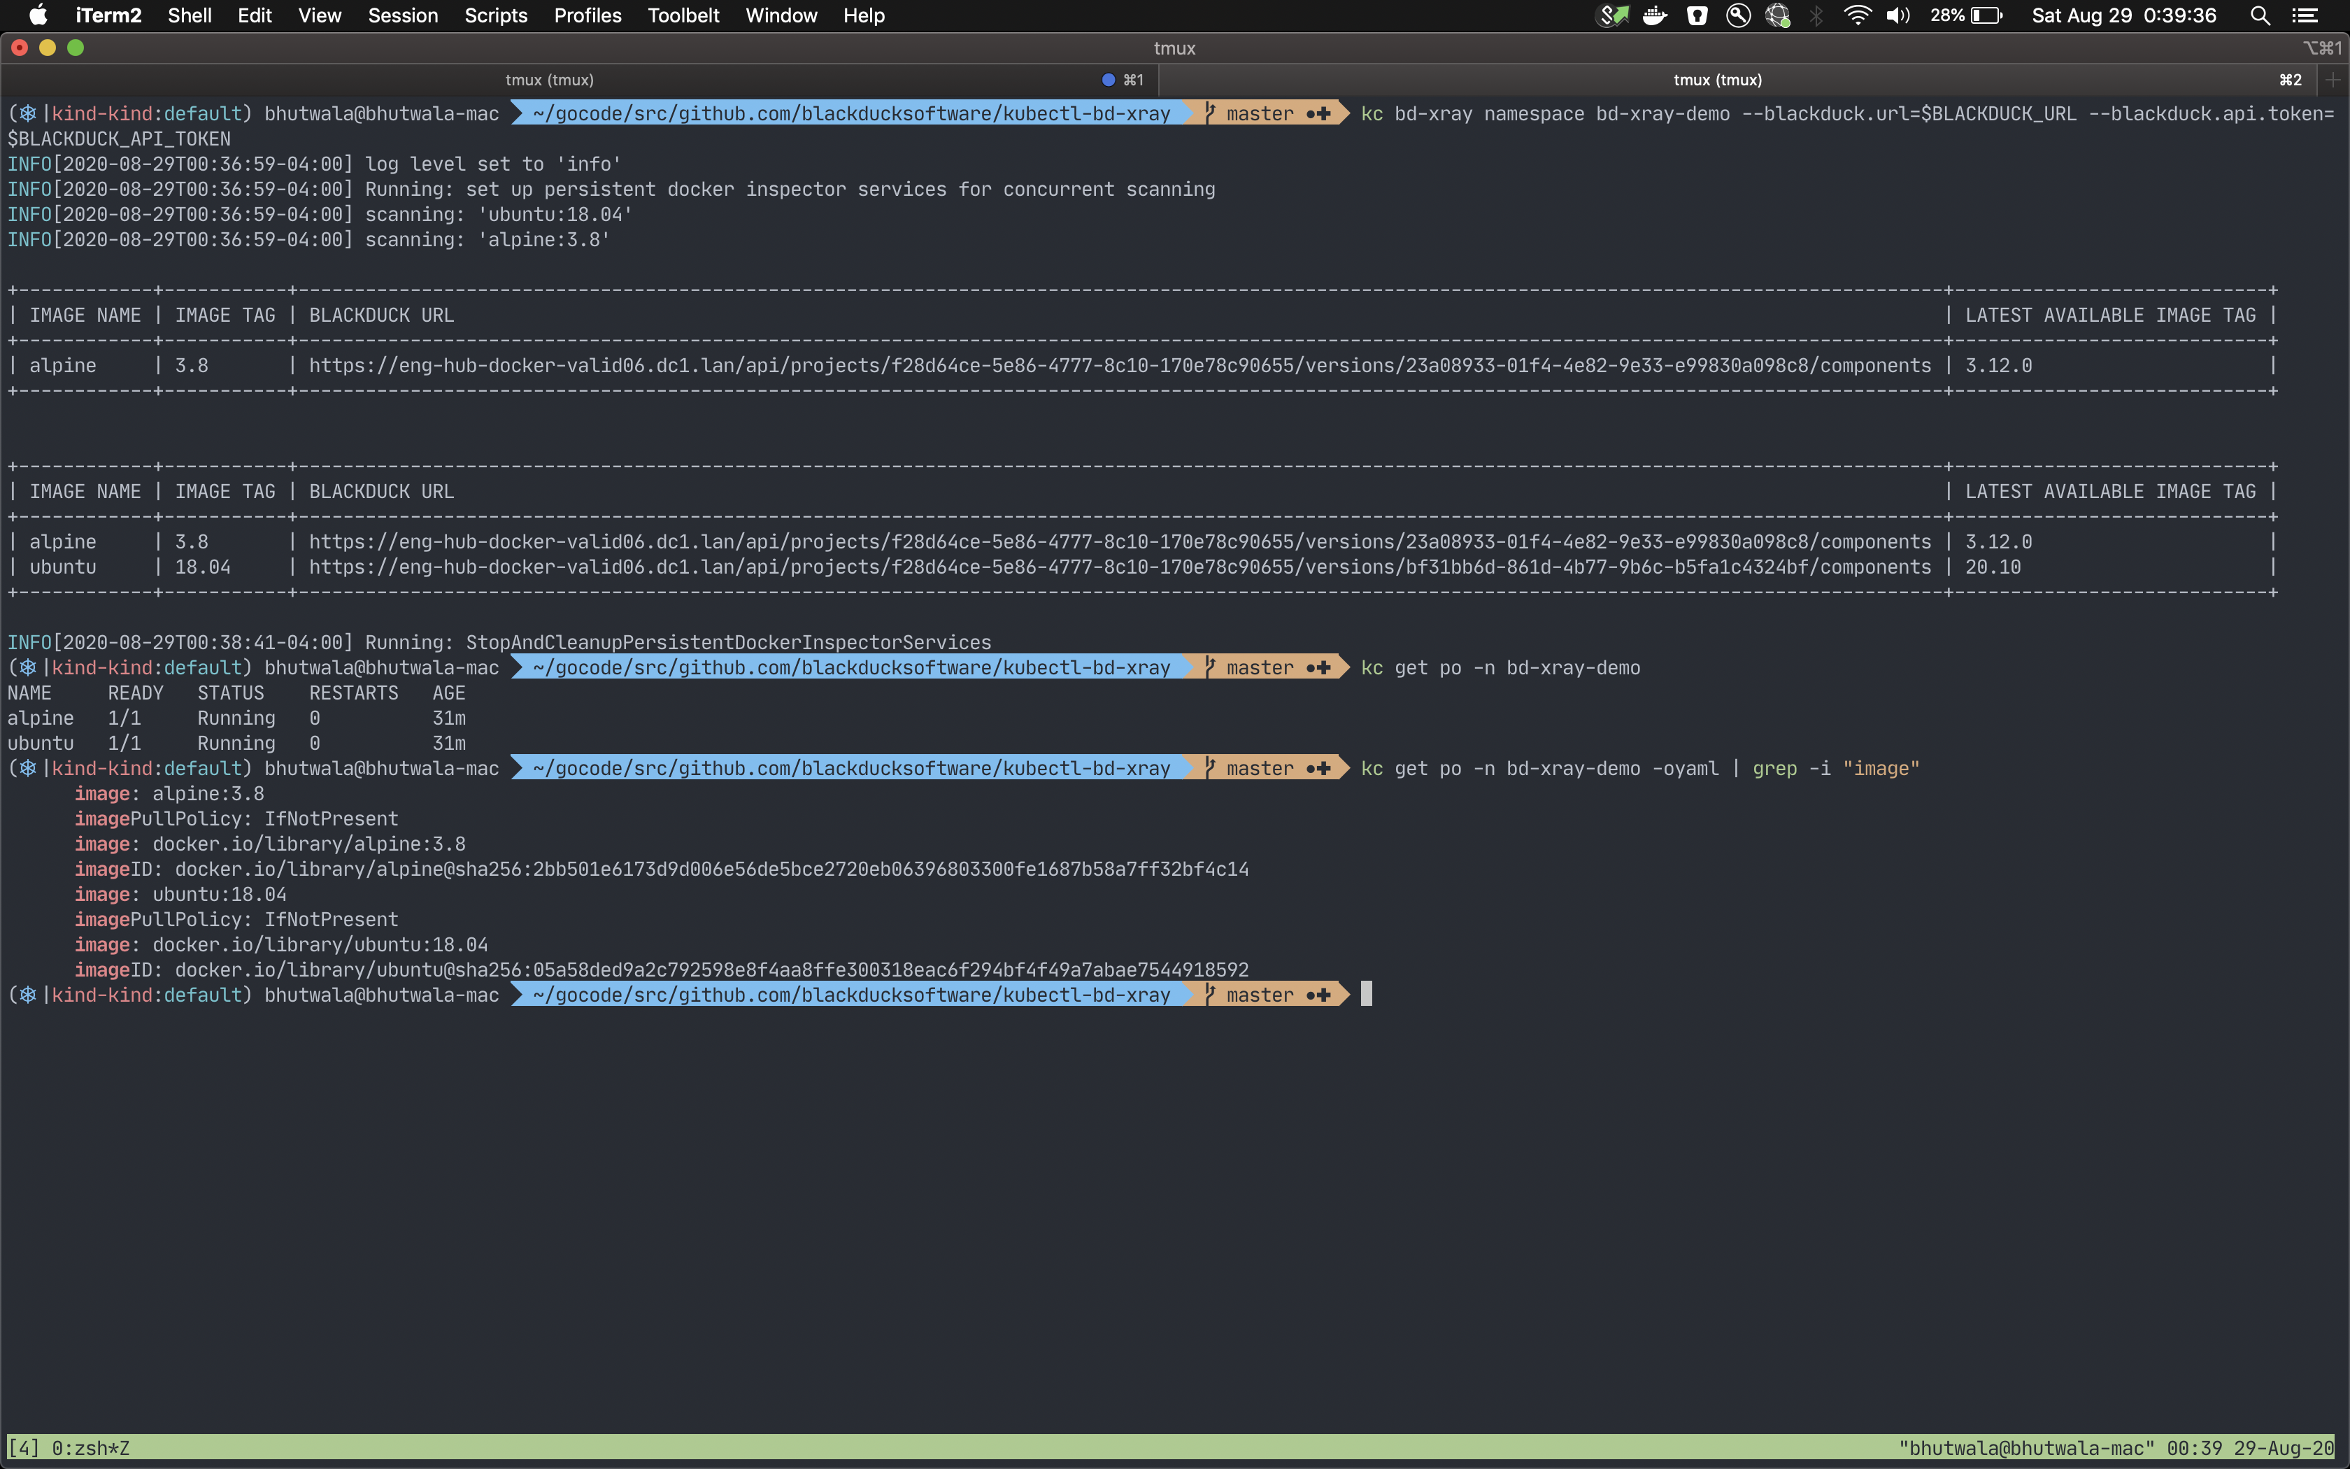Image resolution: width=2350 pixels, height=1469 pixels.
Task: Click the key-in-circle menu bar icon
Action: 1738,15
